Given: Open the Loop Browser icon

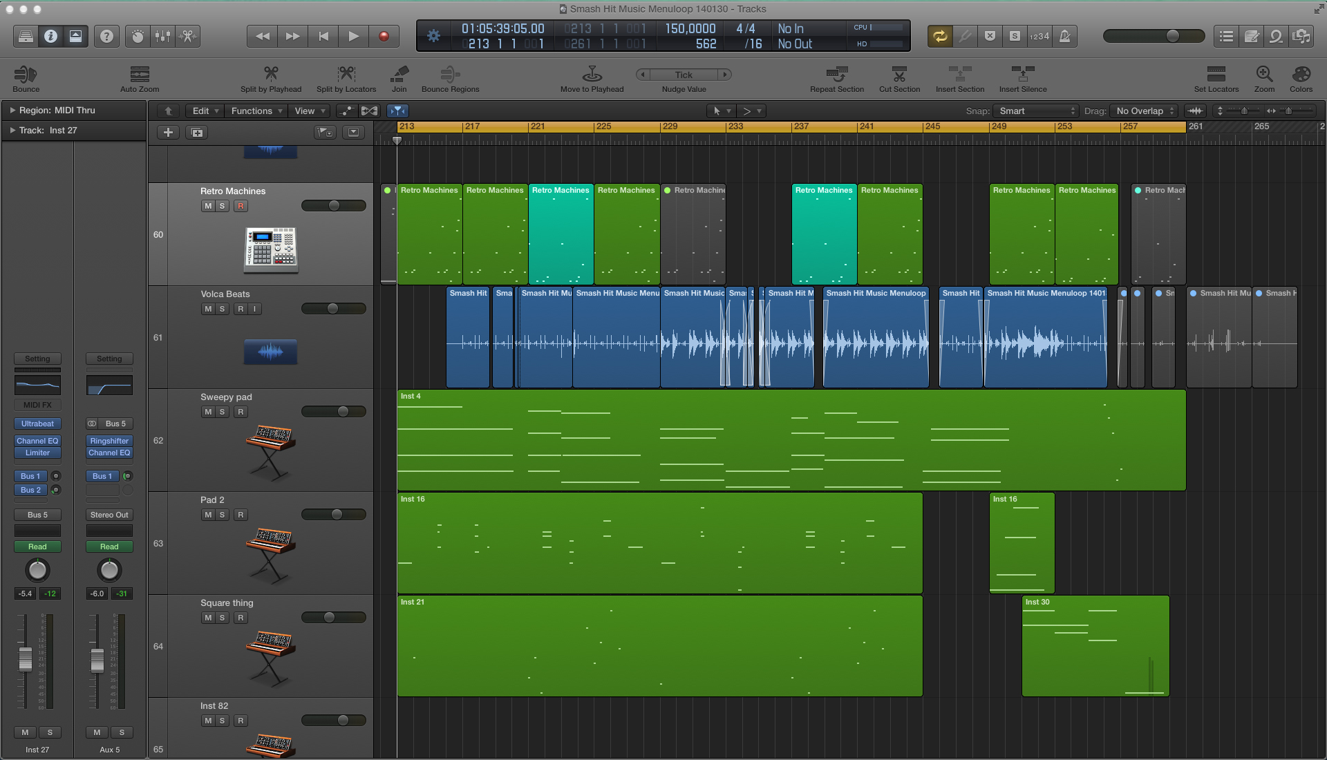Looking at the screenshot, I should coord(1277,36).
